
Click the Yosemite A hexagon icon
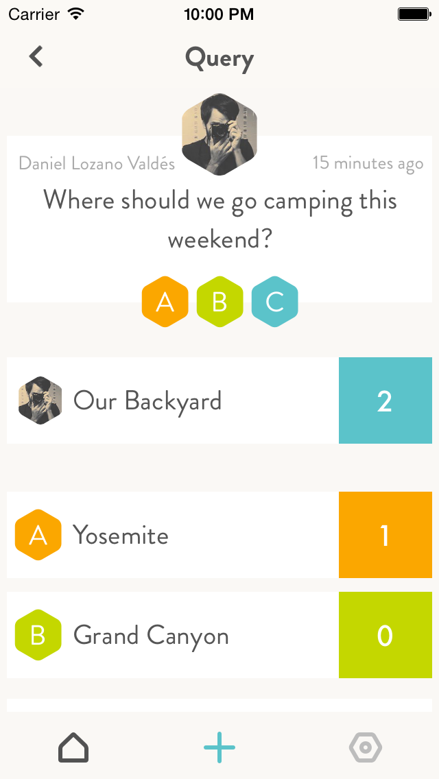click(38, 535)
